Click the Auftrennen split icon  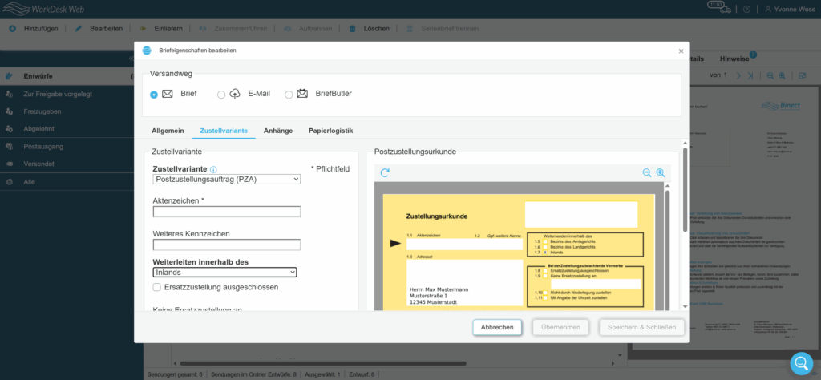coord(288,28)
